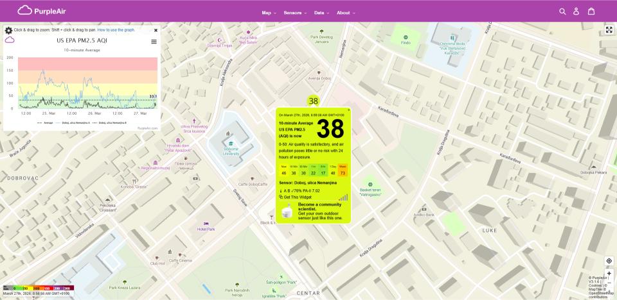Click Park Narodnih heroja map label
This screenshot has height=300, width=617.
236,292
